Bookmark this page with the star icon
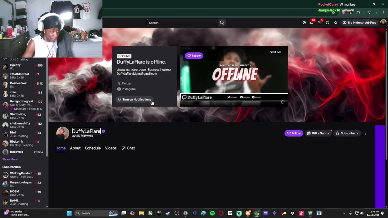 333,13
